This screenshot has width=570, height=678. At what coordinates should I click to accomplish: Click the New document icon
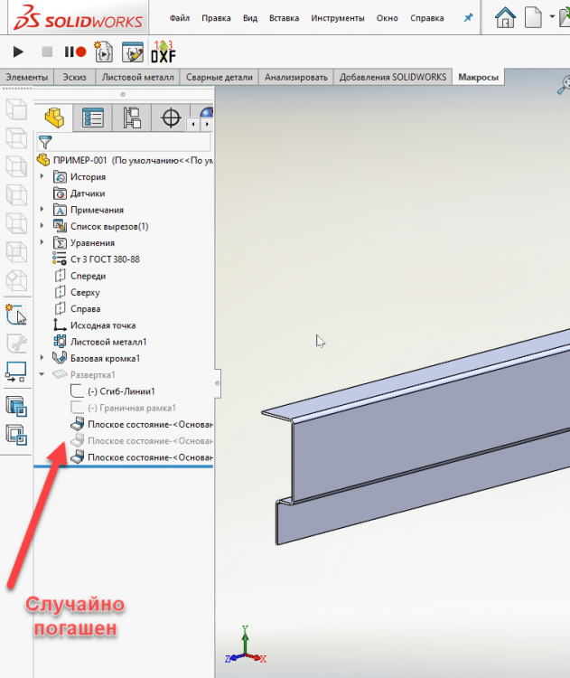(x=533, y=18)
